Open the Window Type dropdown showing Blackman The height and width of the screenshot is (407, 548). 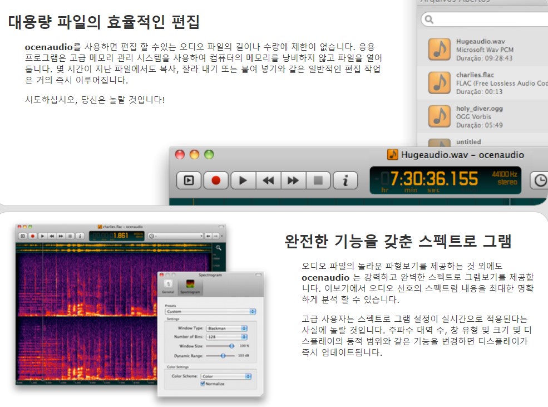coord(227,328)
